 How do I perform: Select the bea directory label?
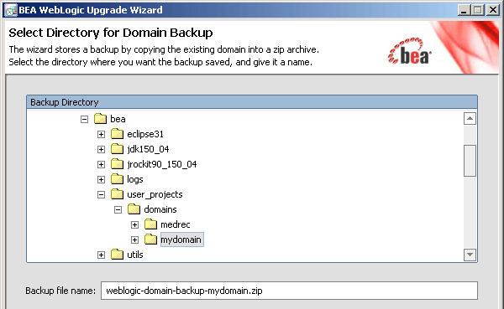(118, 119)
